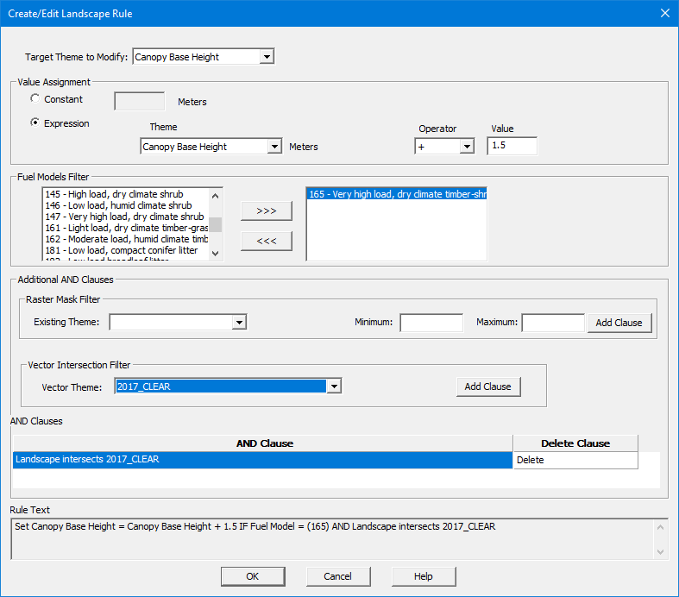The height and width of the screenshot is (597, 679).
Task: Open the expression Theme dropdown
Action: click(x=274, y=147)
